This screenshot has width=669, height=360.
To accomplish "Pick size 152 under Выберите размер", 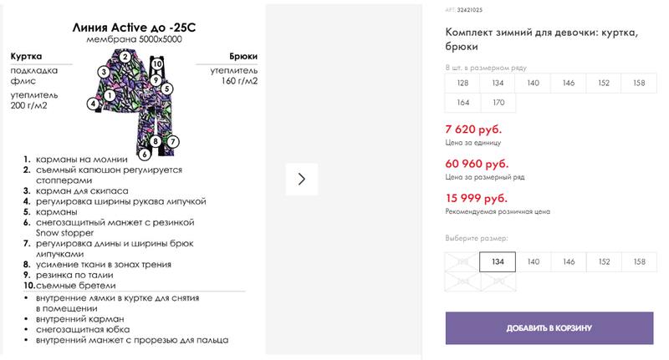I will (x=604, y=261).
